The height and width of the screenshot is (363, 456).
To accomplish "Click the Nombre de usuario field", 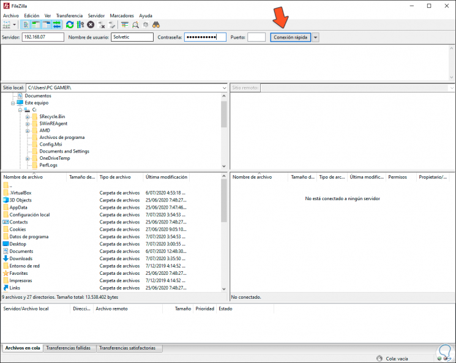I will (132, 37).
